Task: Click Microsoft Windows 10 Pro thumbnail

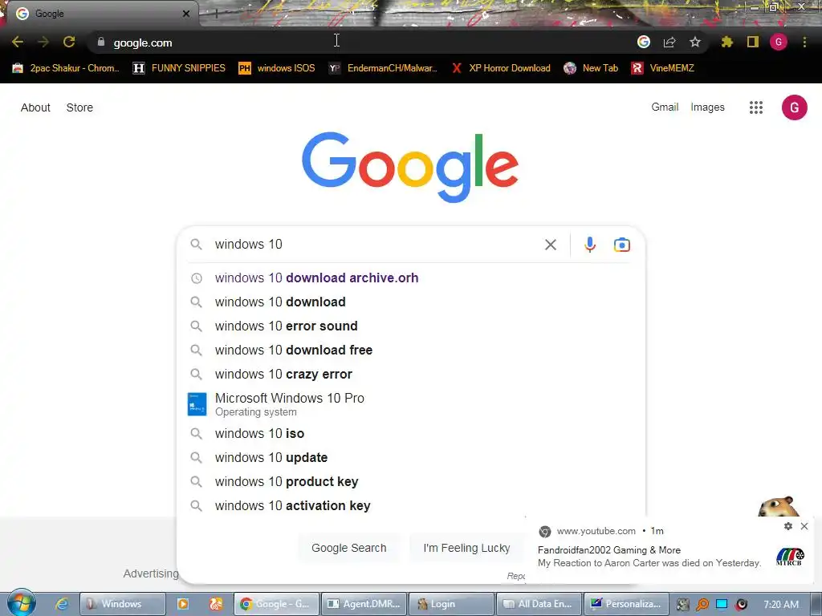Action: (197, 404)
